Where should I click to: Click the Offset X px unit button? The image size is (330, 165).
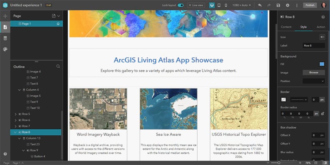(322, 135)
